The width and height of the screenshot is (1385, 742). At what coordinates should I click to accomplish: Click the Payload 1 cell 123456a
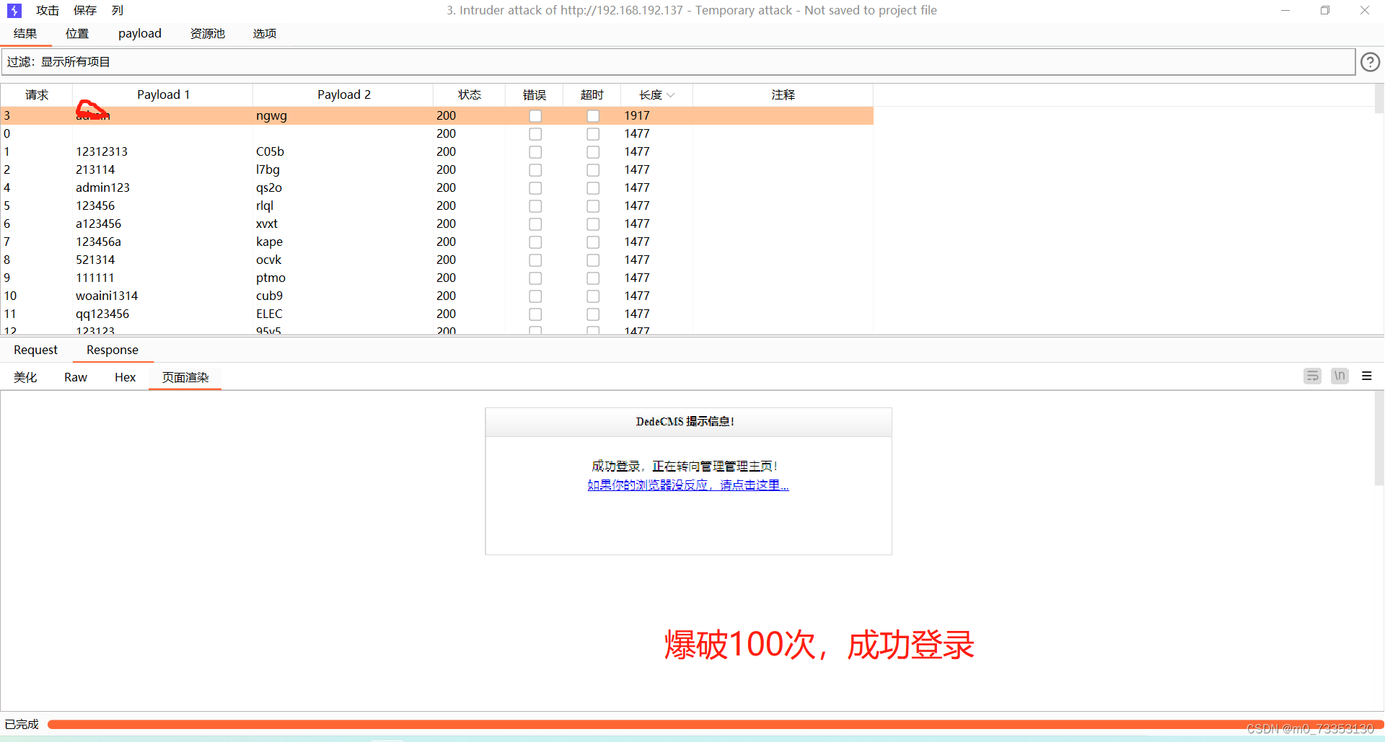(x=99, y=242)
